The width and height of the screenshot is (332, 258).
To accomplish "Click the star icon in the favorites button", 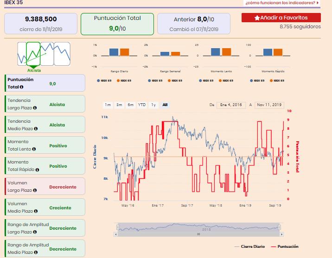I will (x=257, y=18).
